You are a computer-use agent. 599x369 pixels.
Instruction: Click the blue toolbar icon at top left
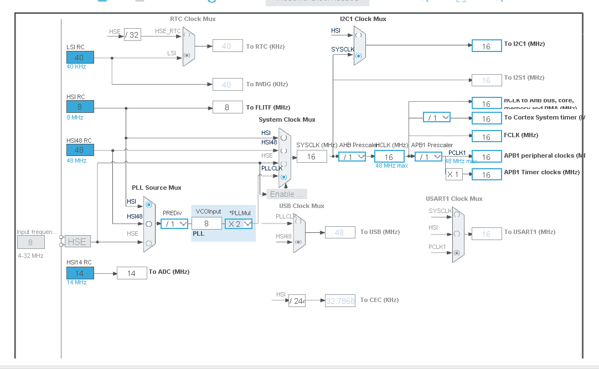pos(102,2)
